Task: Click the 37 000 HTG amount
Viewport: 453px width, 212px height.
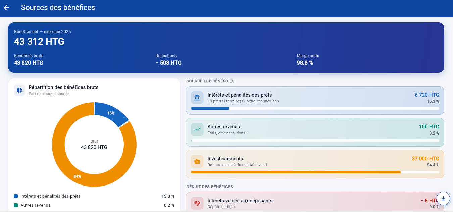Action: [x=425, y=159]
